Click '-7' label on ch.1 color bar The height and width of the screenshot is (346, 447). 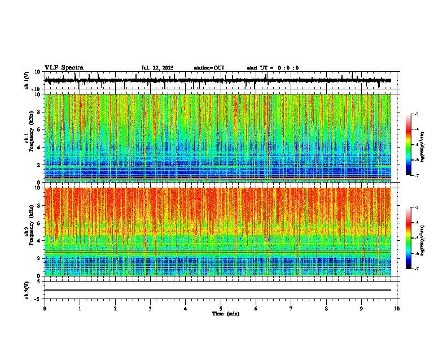click(x=417, y=175)
